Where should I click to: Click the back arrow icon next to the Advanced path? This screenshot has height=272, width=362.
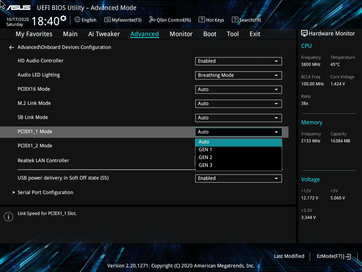(12, 47)
